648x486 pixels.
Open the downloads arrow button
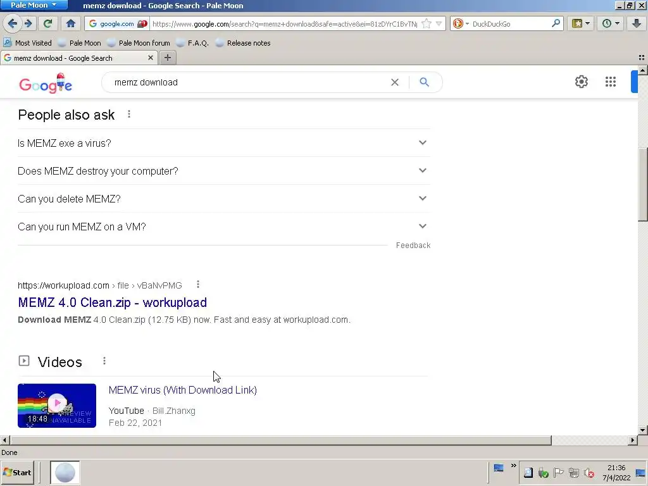point(637,23)
